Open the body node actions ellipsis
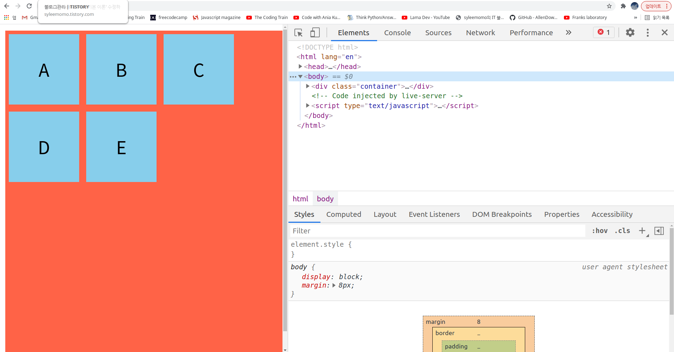 click(x=293, y=76)
